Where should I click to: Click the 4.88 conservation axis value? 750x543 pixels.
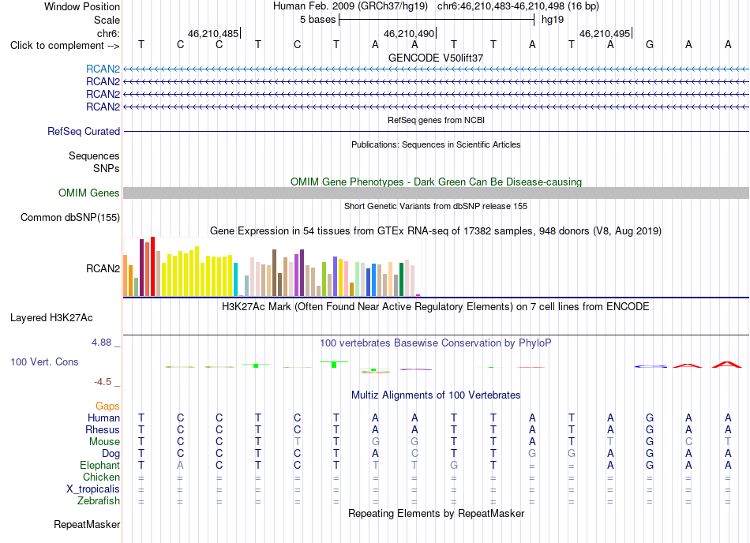coord(101,343)
